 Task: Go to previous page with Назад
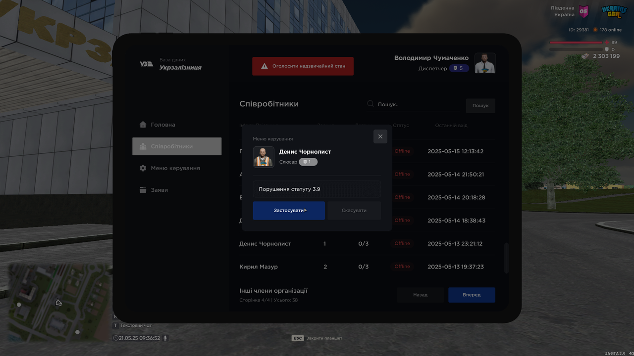(421, 295)
